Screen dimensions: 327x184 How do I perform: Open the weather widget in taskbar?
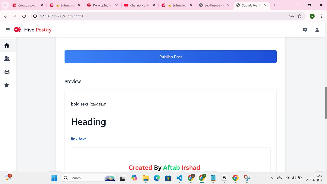click(8, 177)
